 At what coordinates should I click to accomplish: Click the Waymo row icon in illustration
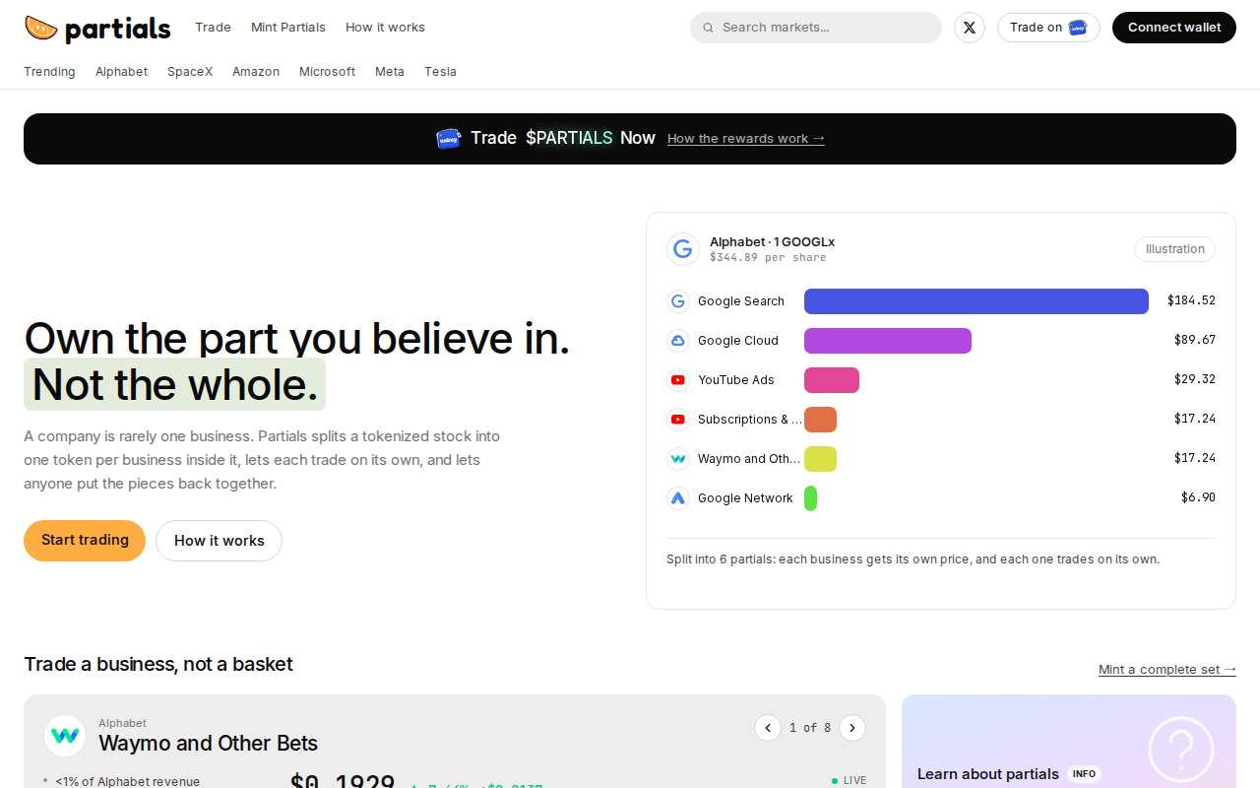coord(678,459)
